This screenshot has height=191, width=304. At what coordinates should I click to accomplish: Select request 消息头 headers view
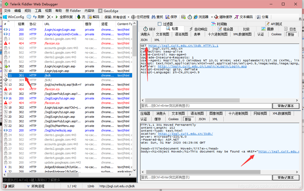(x=145, y=34)
